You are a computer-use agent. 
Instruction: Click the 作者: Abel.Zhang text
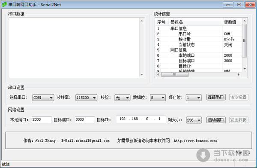coord(39,141)
